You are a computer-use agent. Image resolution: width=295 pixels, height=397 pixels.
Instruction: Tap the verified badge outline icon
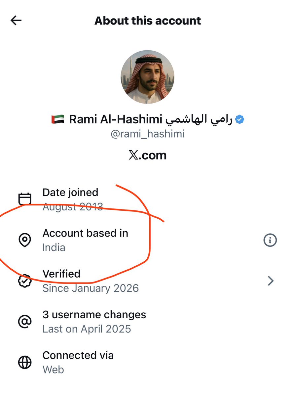tap(24, 281)
